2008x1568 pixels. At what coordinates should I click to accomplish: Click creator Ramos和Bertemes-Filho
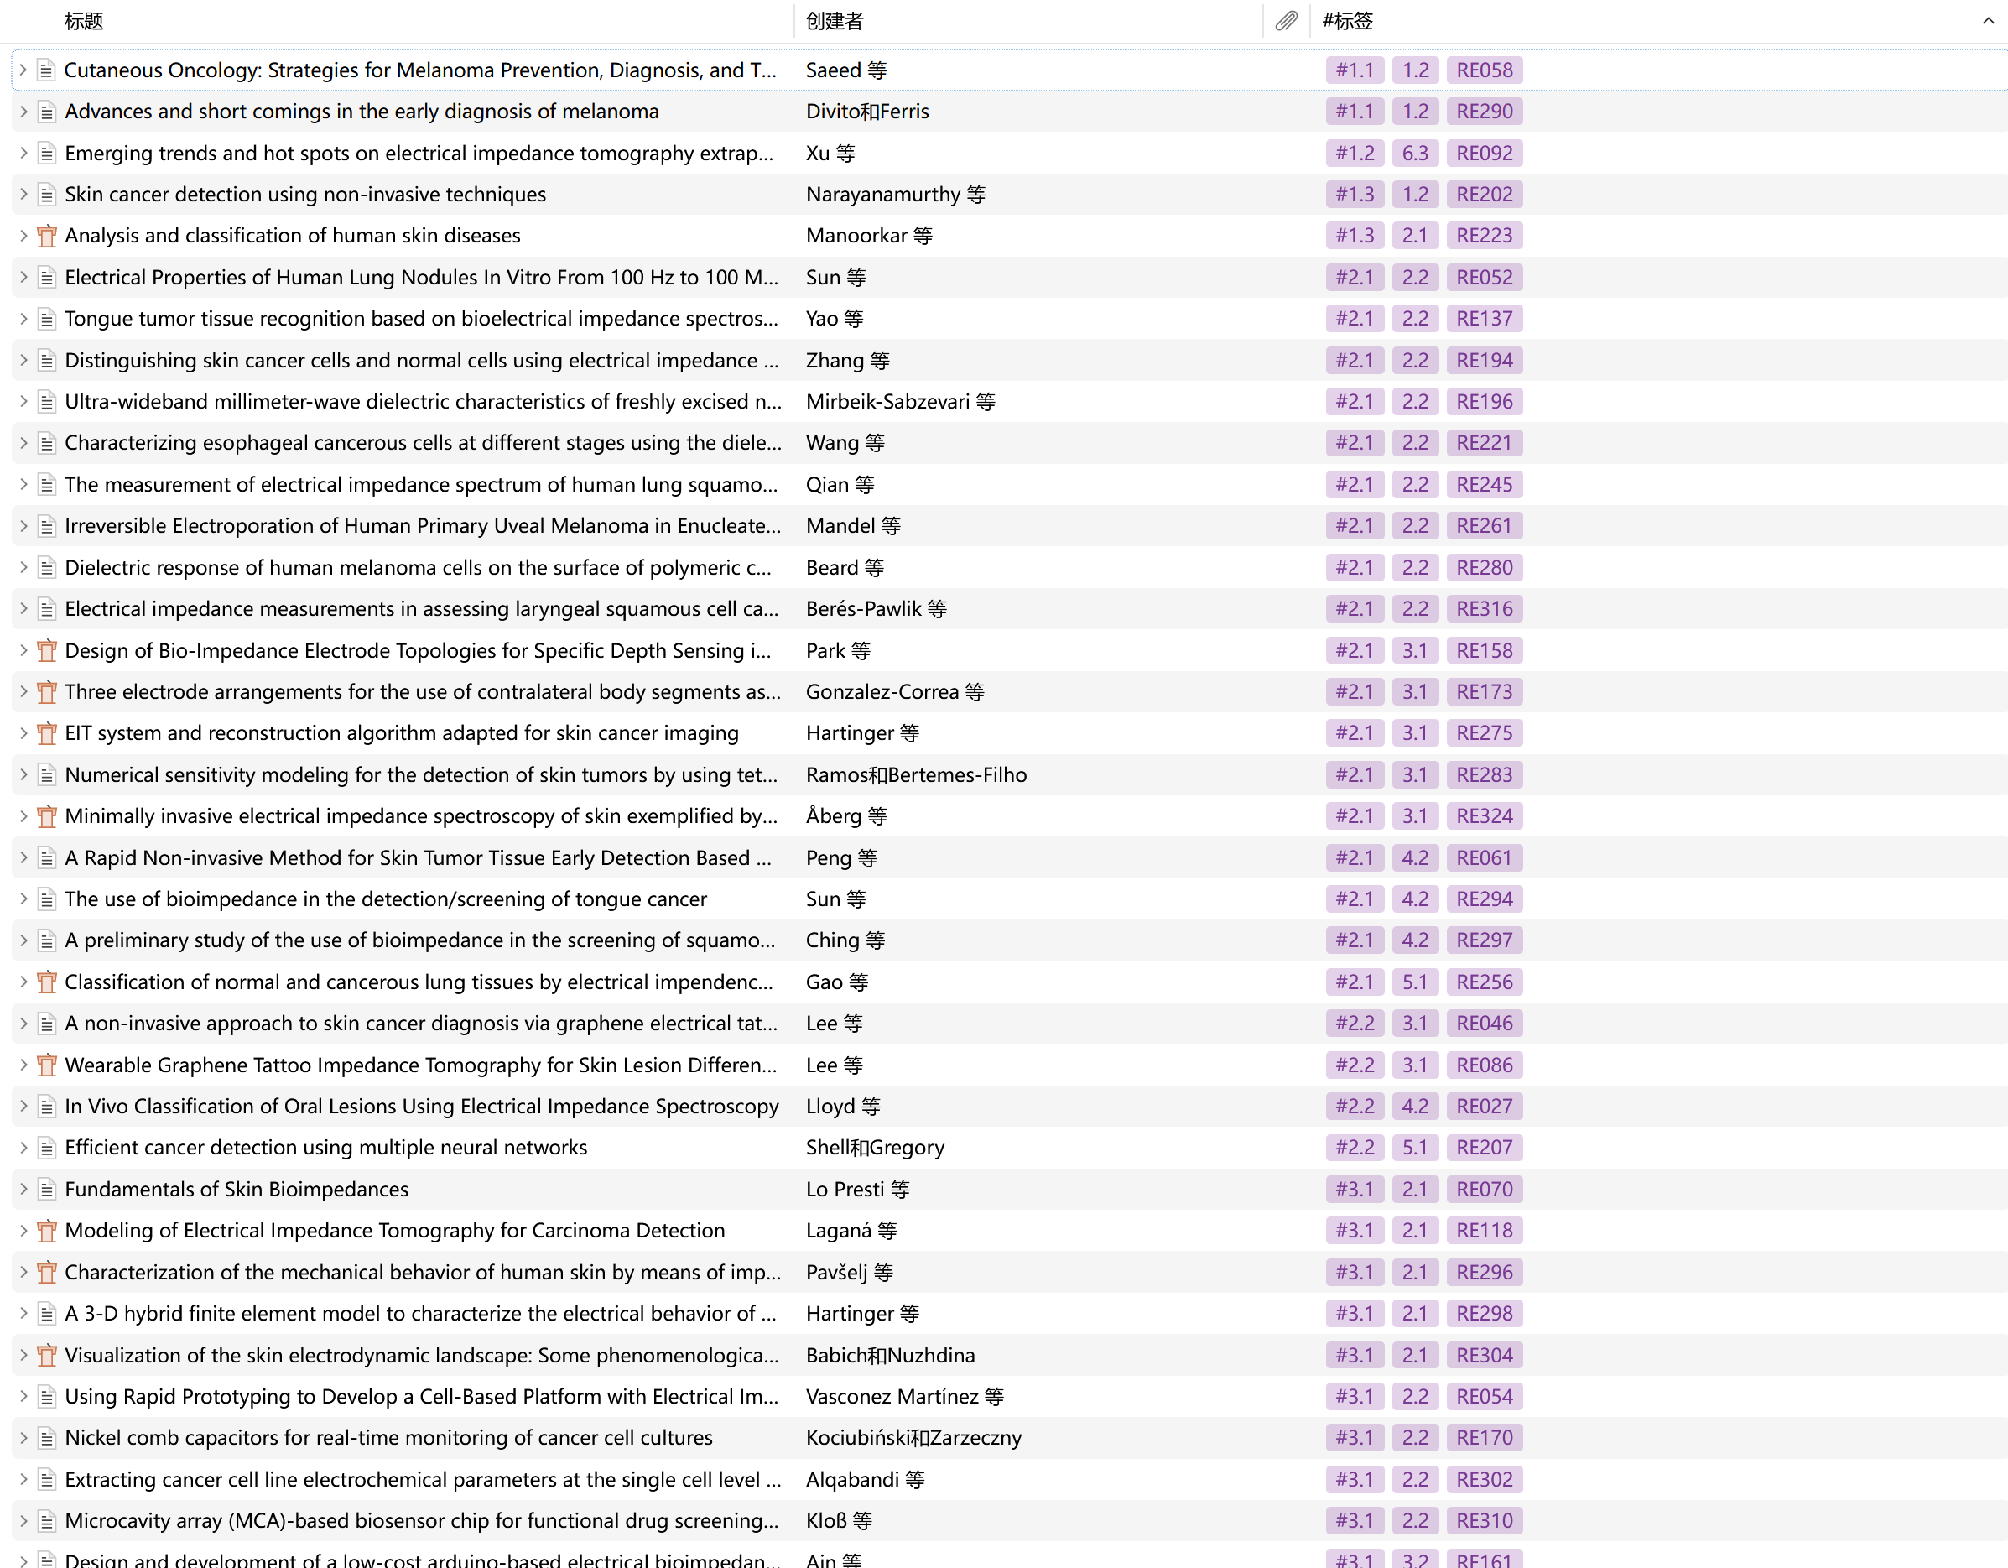tap(916, 774)
